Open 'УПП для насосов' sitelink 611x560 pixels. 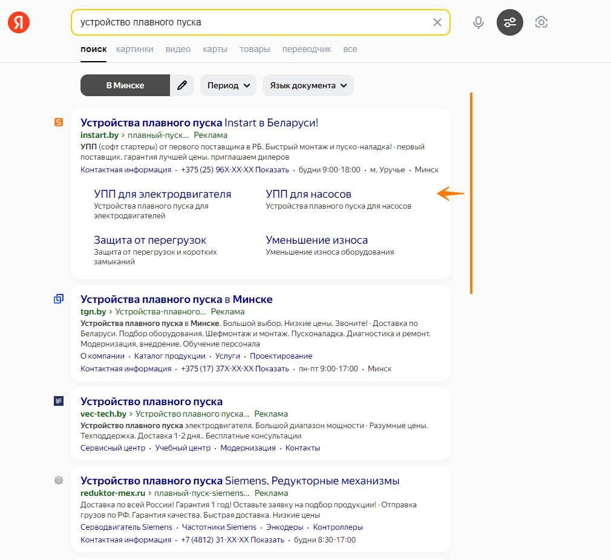pos(309,194)
